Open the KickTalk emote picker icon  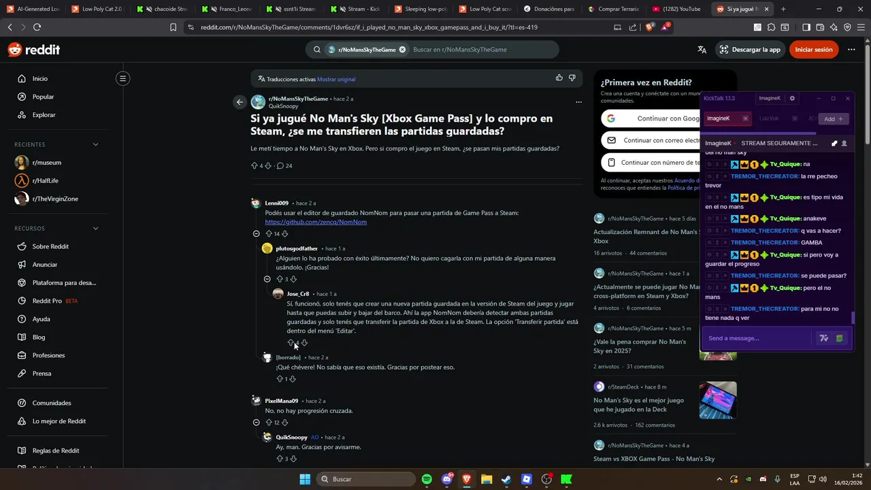840,338
